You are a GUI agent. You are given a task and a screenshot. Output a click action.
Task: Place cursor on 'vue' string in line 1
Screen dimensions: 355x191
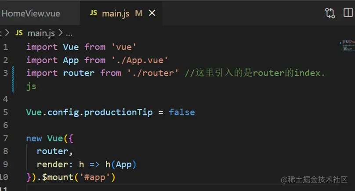(124, 47)
